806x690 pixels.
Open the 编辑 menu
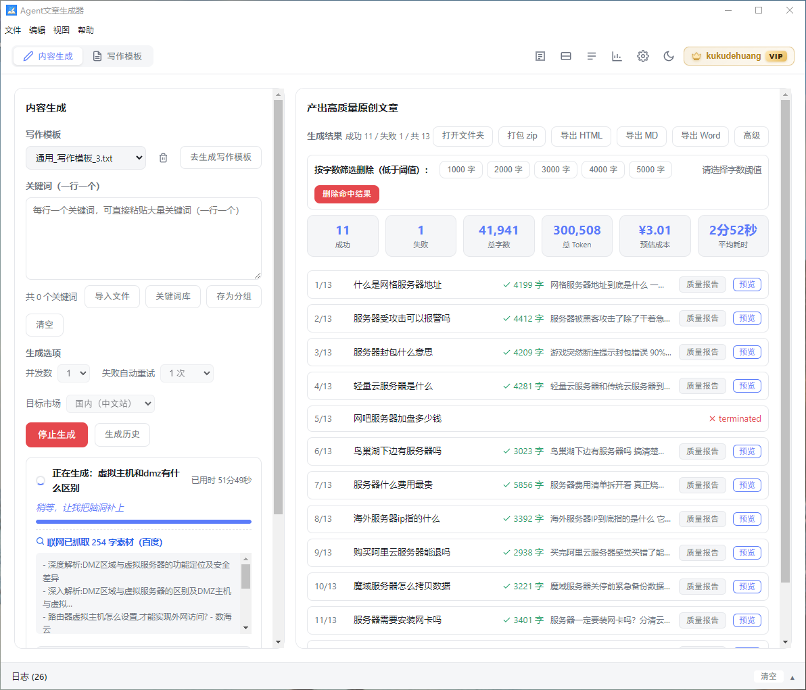click(x=37, y=30)
